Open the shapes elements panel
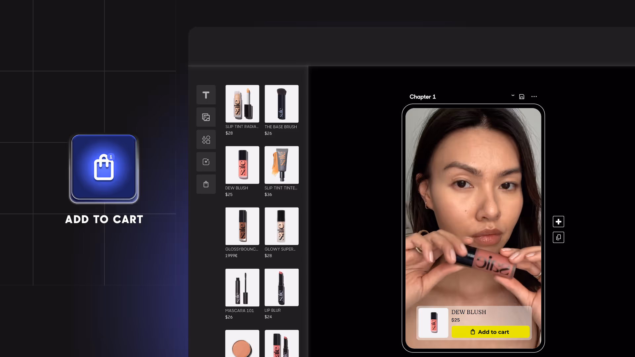The height and width of the screenshot is (357, 635). 206,139
